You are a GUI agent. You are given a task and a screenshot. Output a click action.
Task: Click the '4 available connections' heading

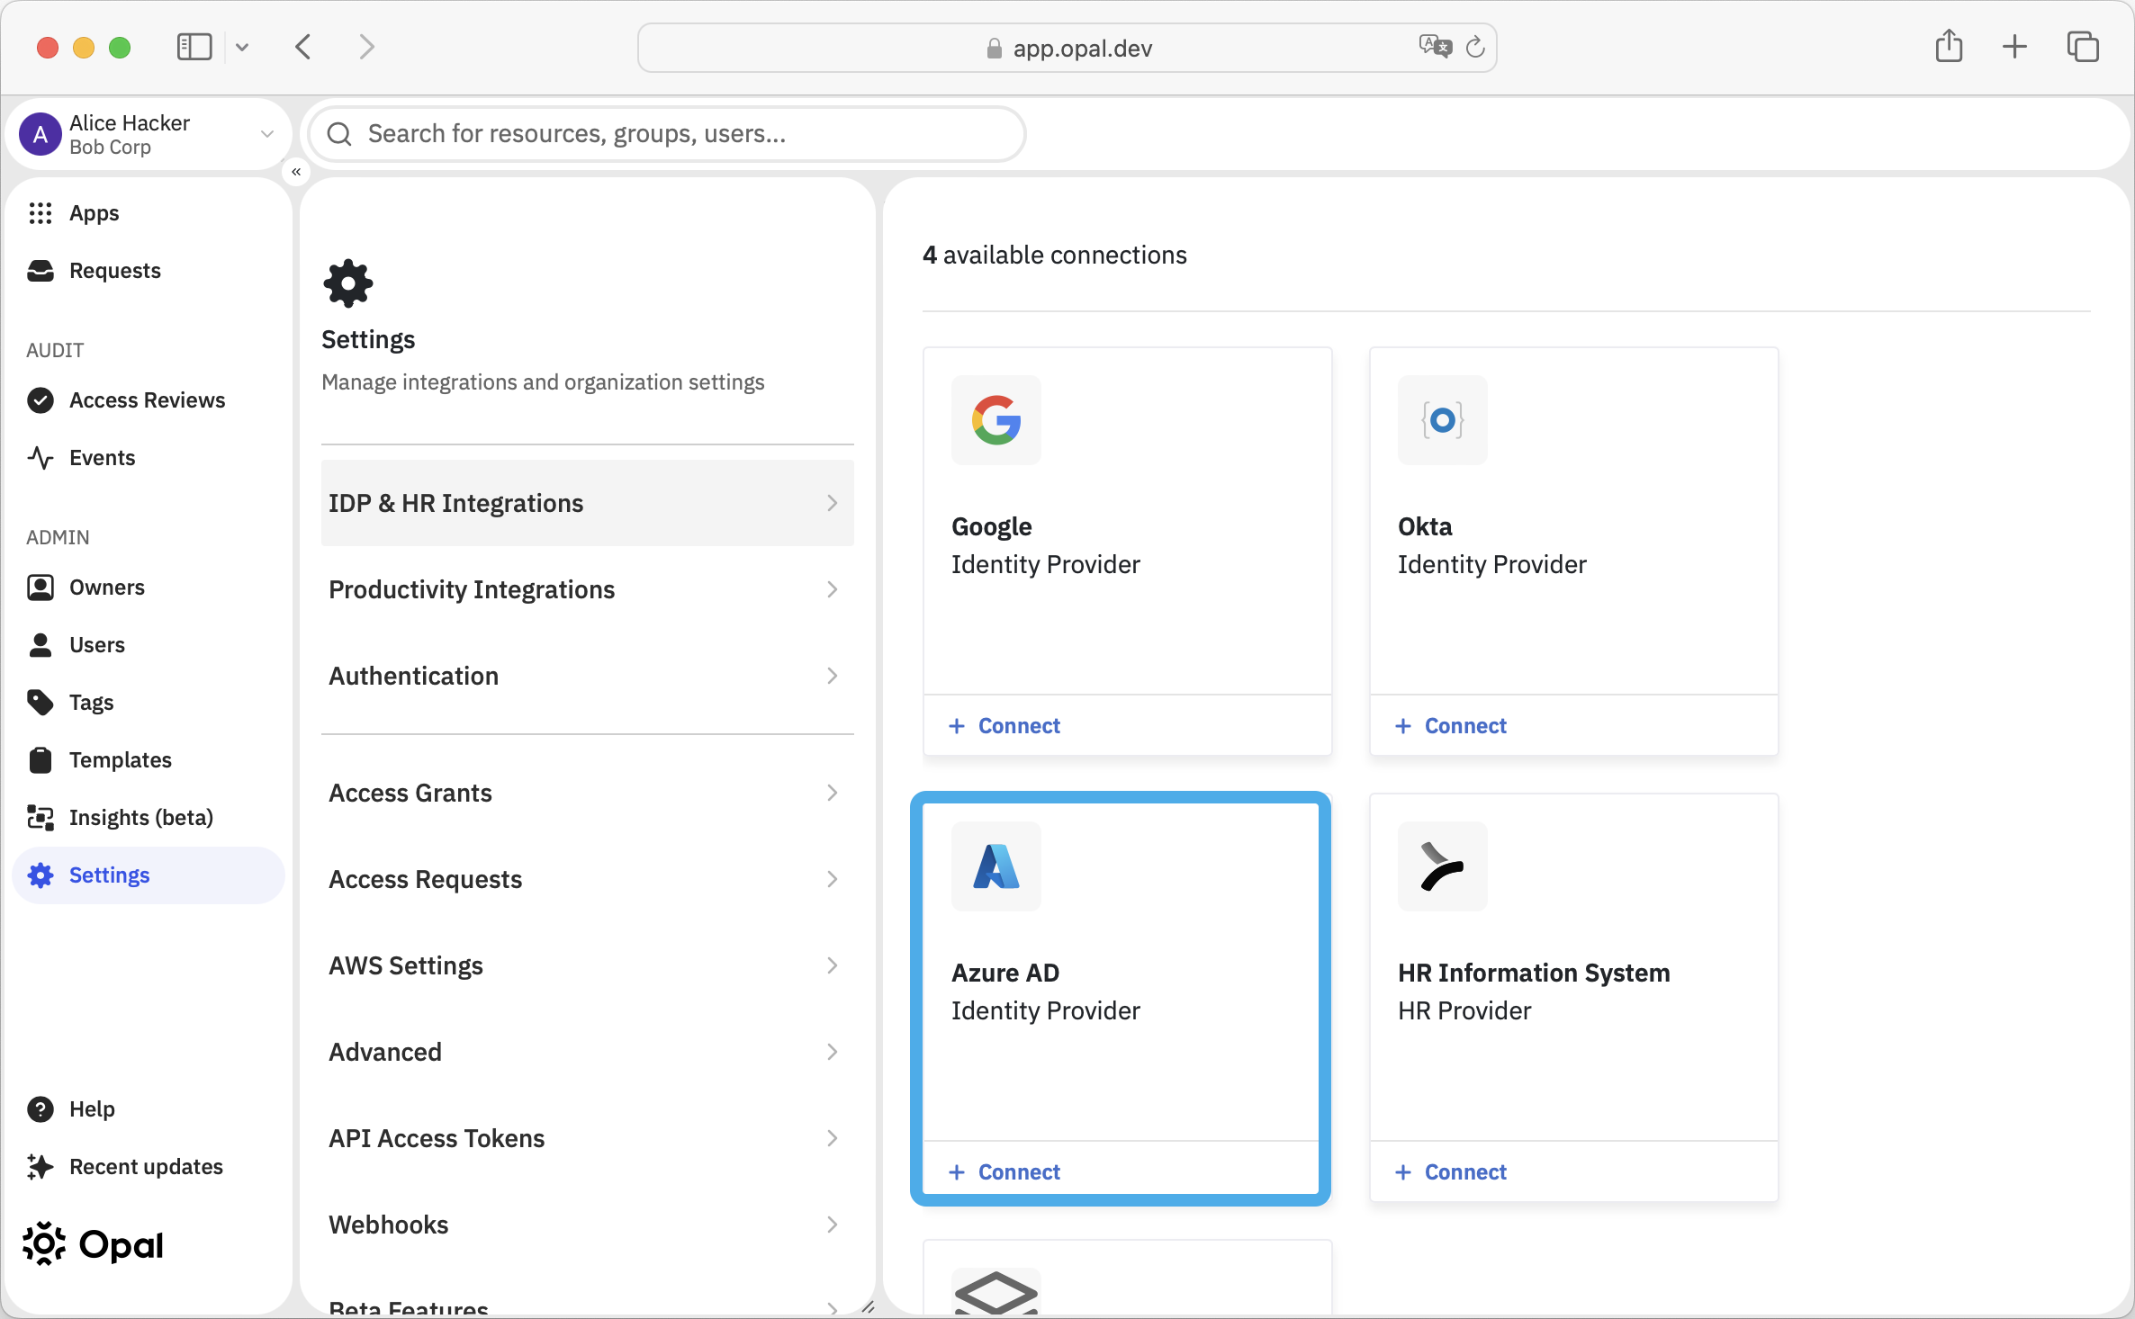click(x=1055, y=256)
